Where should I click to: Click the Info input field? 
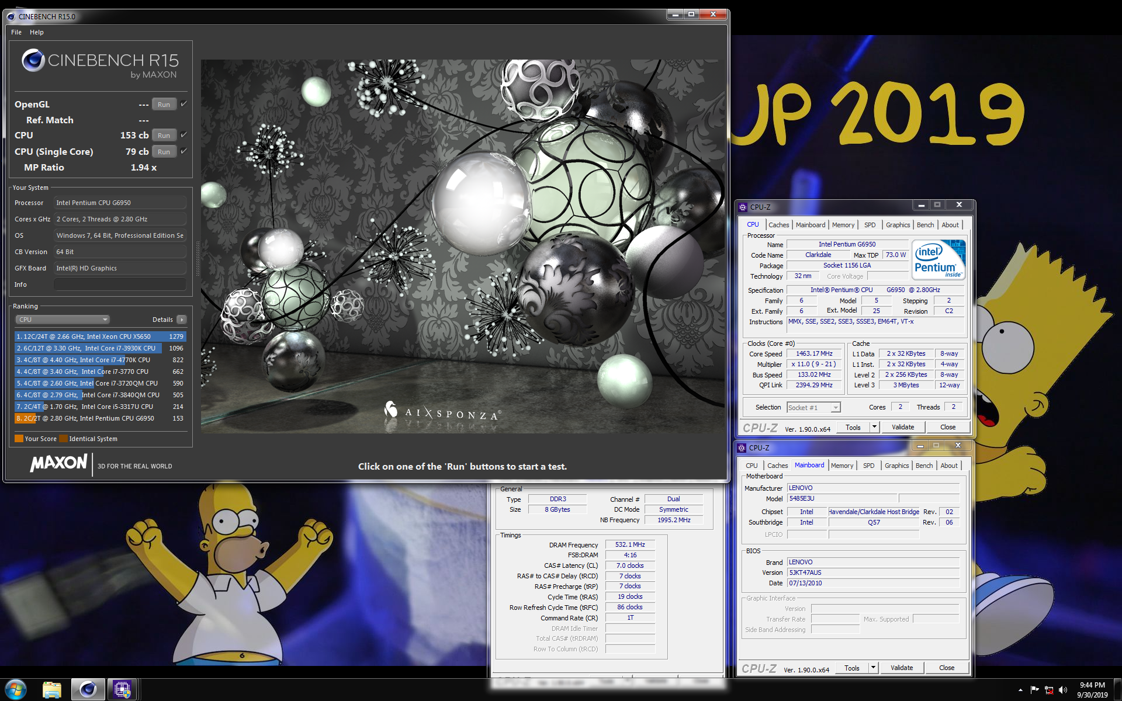click(x=120, y=284)
